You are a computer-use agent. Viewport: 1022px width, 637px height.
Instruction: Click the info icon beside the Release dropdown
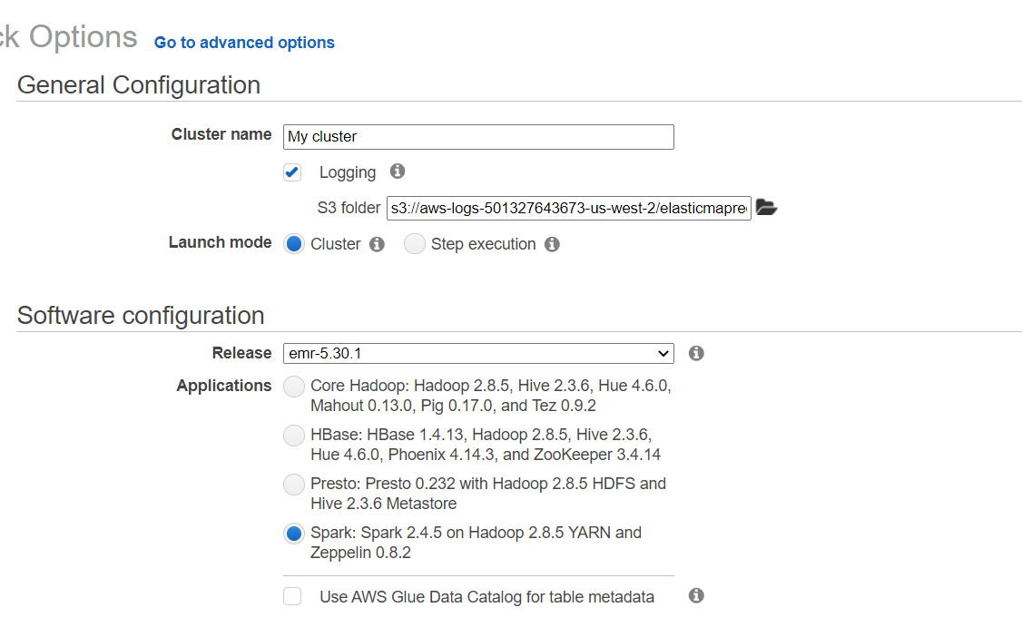pos(695,353)
